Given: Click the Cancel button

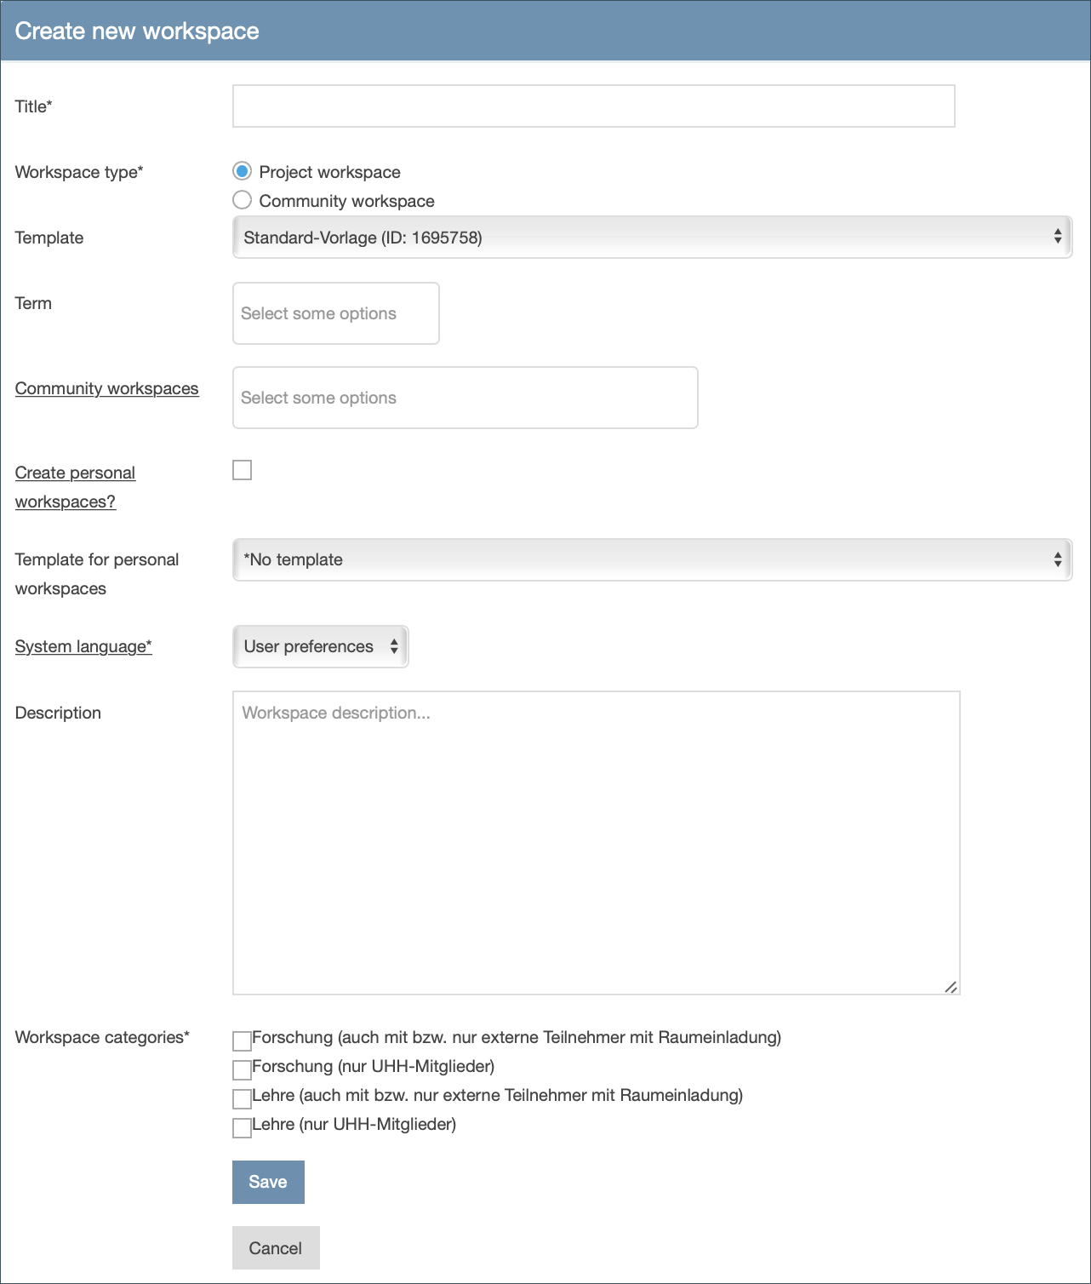Looking at the screenshot, I should click(276, 1248).
